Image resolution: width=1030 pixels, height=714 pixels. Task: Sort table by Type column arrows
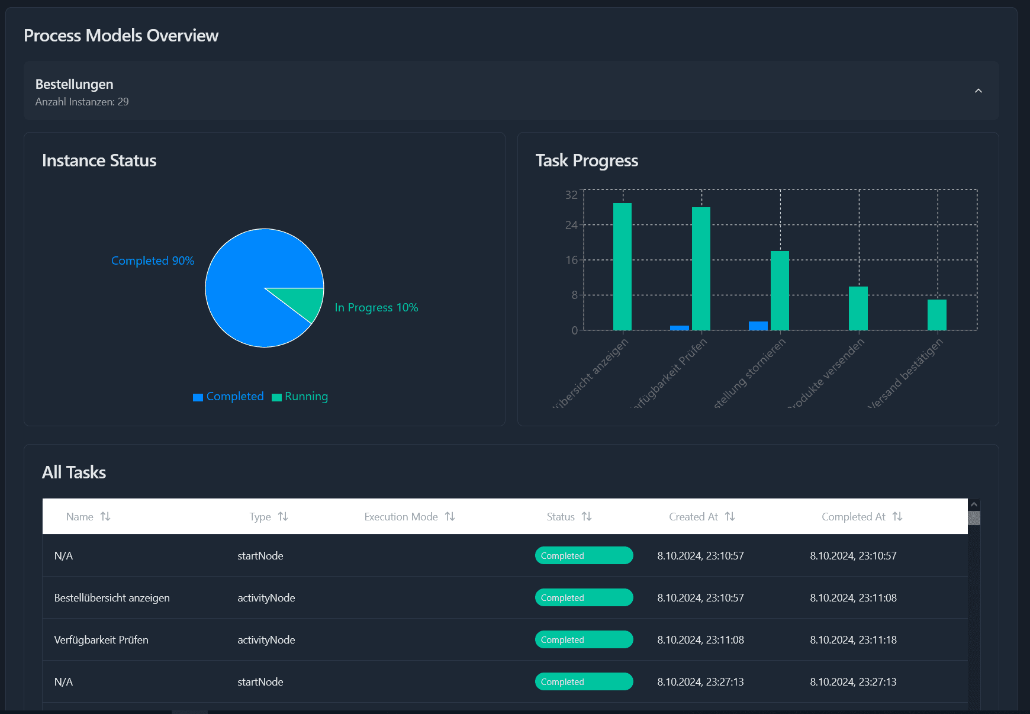point(283,516)
